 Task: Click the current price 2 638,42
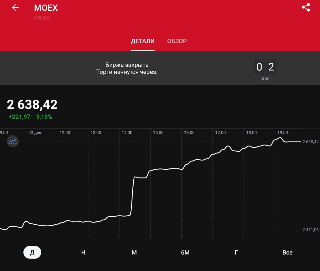(x=32, y=104)
